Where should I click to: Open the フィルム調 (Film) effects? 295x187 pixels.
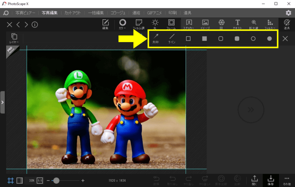(138, 24)
